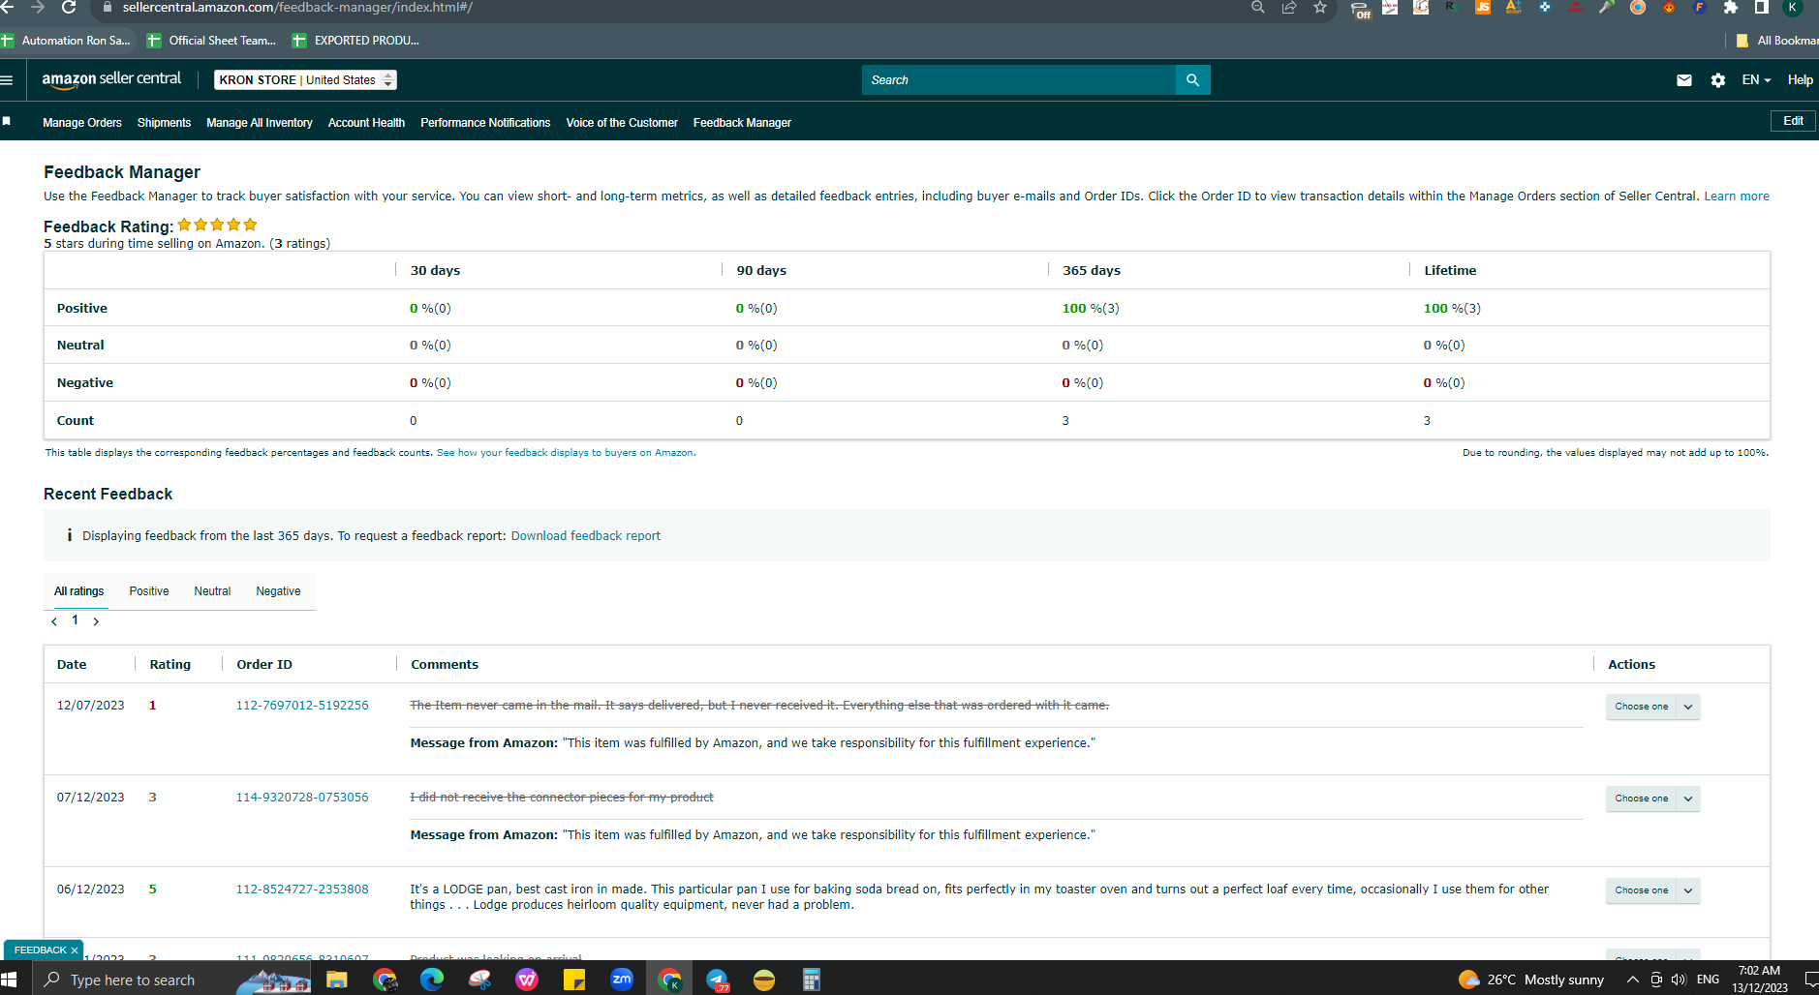Open Manage All Inventory
Viewport: 1819px width, 995px height.
coord(260,123)
